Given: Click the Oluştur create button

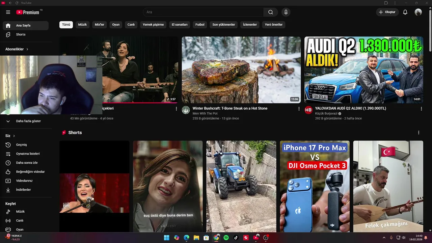Looking at the screenshot, I should click(x=387, y=12).
